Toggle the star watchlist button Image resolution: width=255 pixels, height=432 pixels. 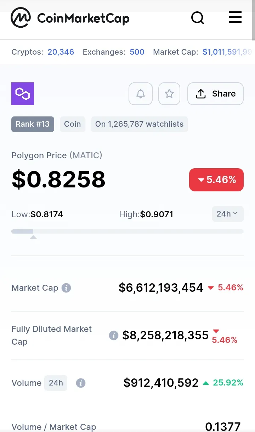click(x=169, y=94)
